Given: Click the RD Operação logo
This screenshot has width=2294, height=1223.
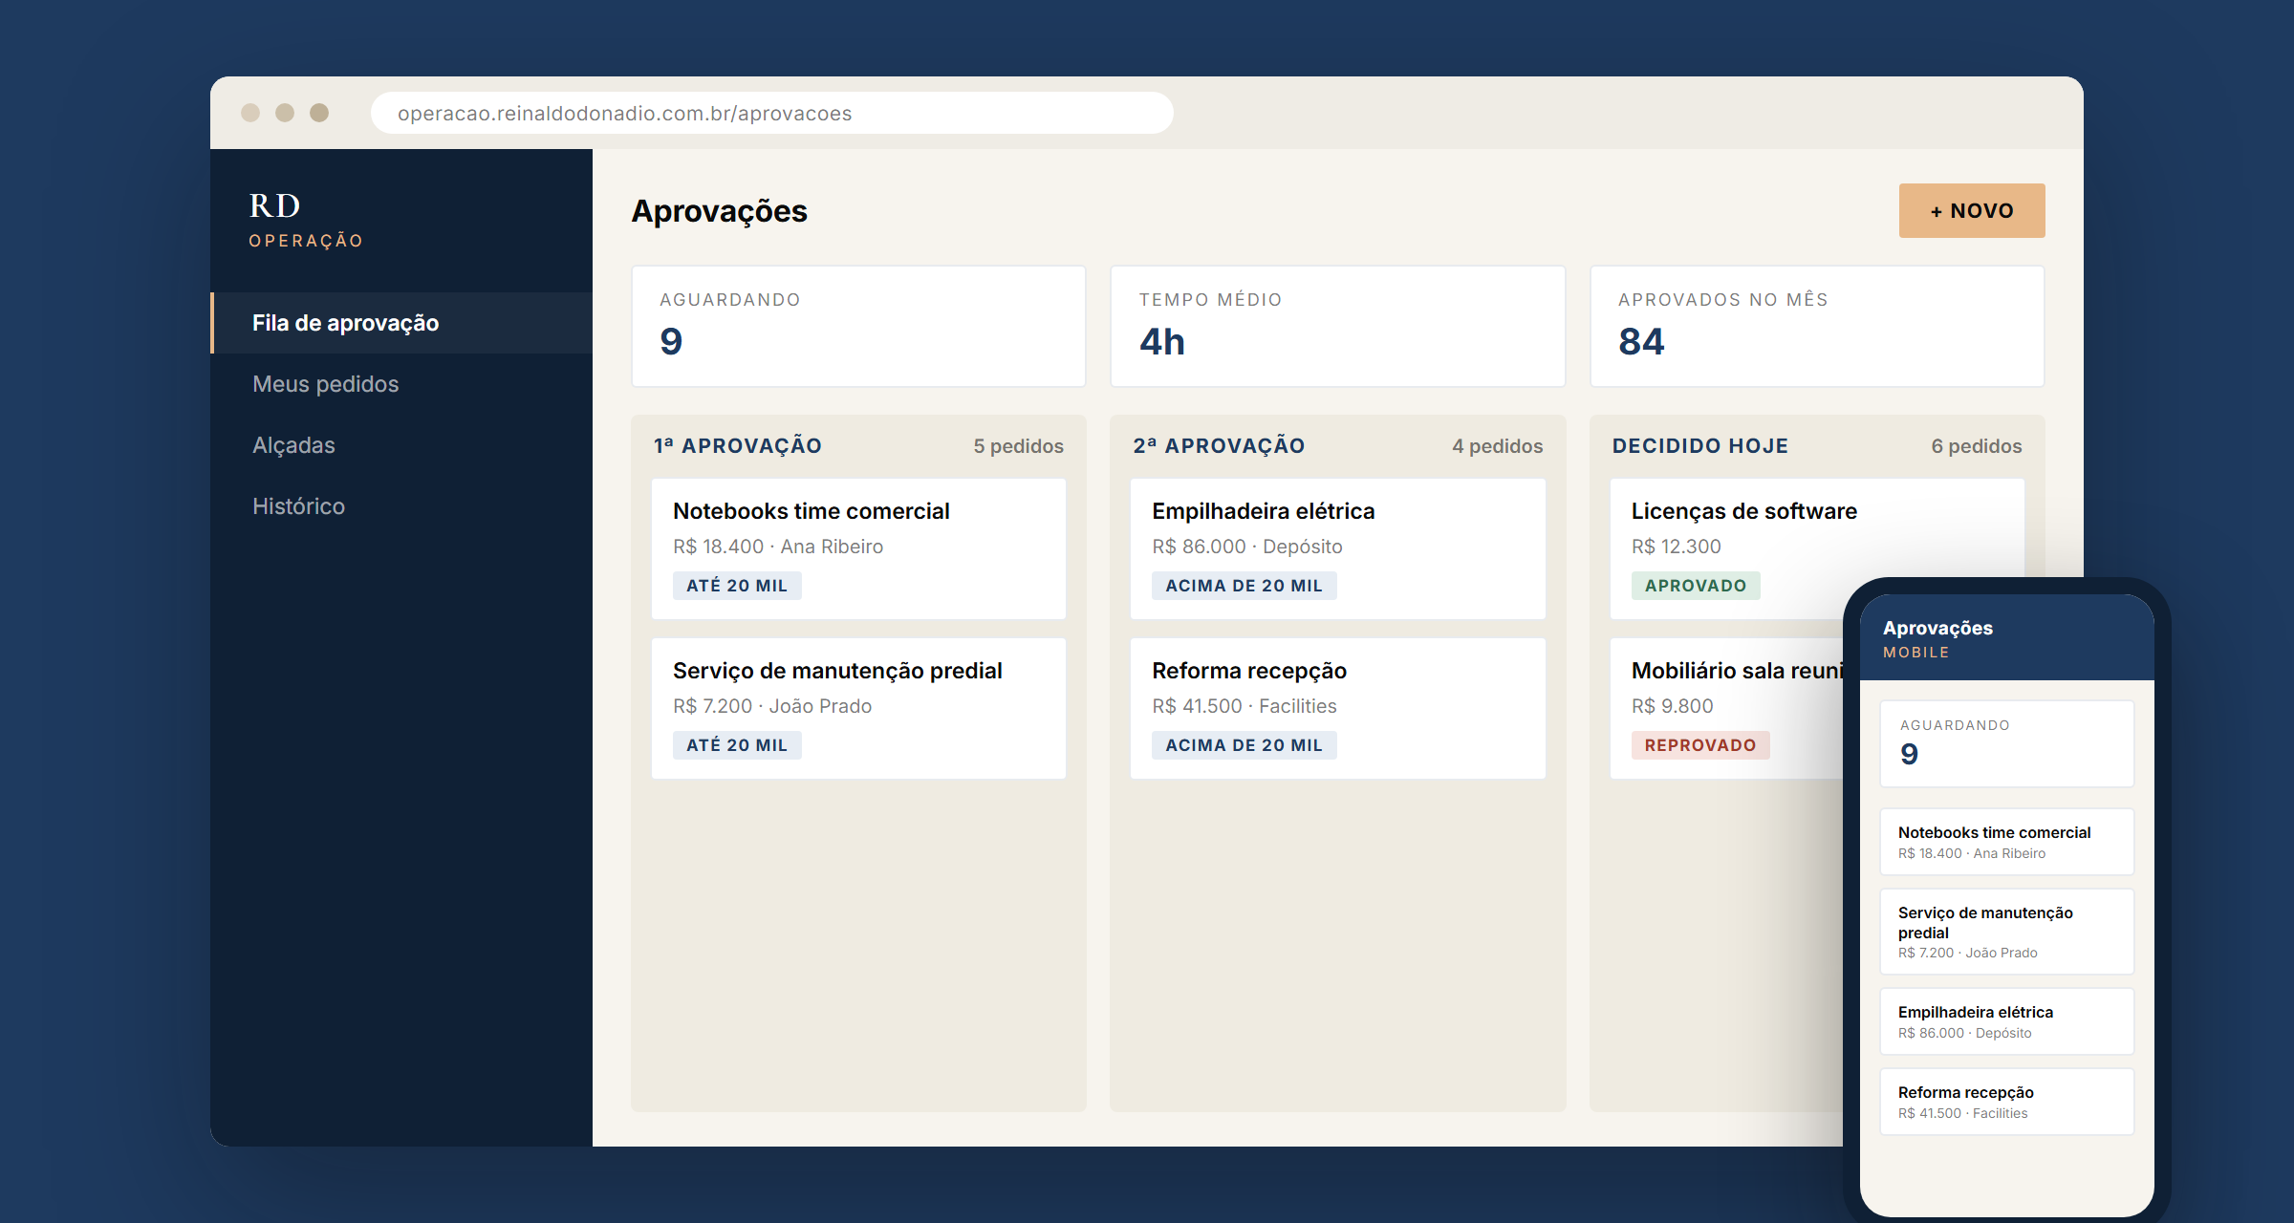Looking at the screenshot, I should (x=306, y=220).
